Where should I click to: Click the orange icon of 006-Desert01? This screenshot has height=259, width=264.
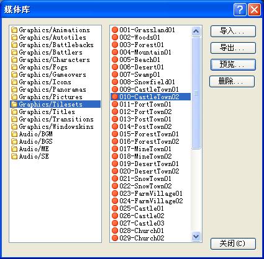coord(115,67)
